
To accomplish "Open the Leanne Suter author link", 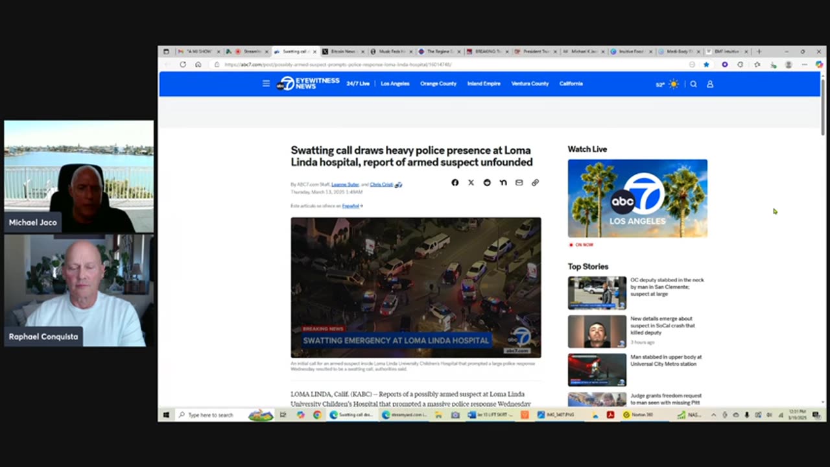I will click(345, 185).
